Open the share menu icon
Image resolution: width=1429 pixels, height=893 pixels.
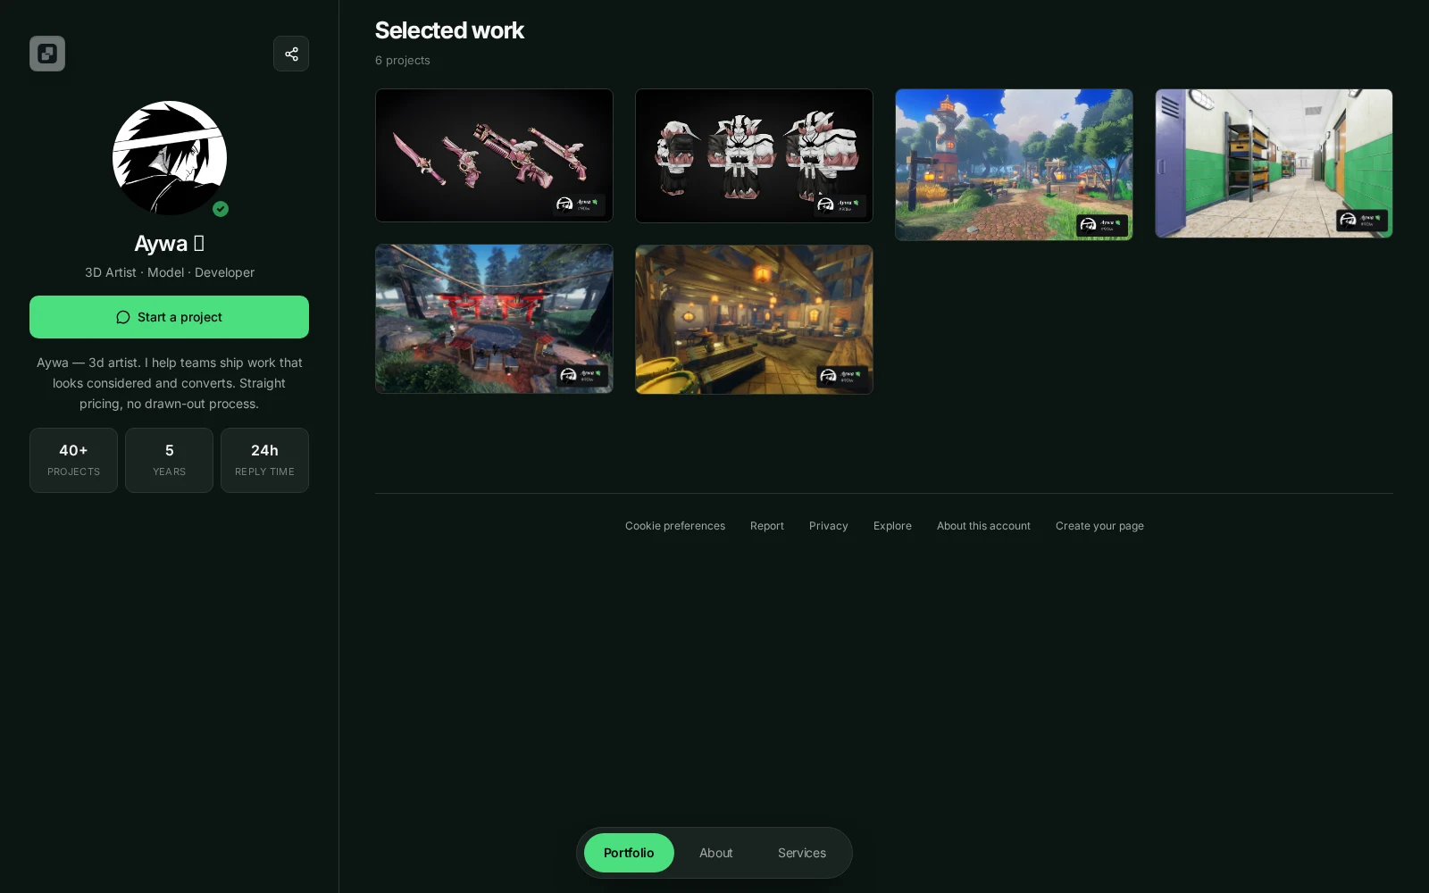(x=291, y=54)
